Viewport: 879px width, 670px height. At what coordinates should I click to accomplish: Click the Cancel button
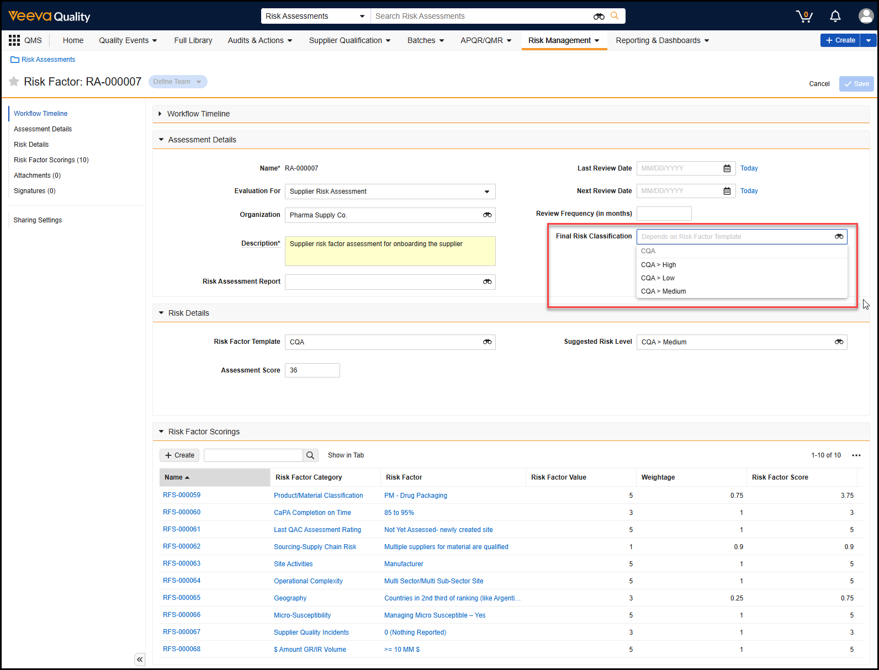tap(819, 84)
